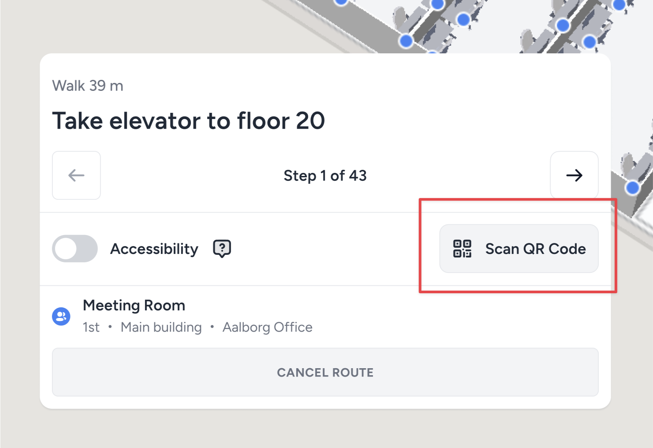Click the Scan QR Code text

click(535, 249)
